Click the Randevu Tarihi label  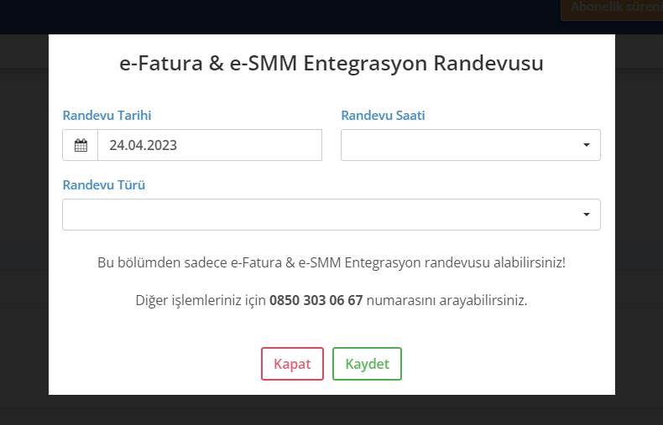pyautogui.click(x=107, y=116)
